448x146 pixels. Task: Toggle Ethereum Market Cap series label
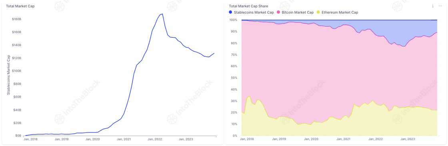tap(340, 12)
